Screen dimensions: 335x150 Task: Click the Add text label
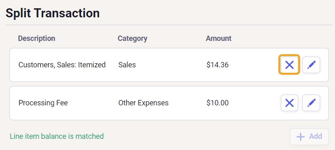[x=316, y=136]
